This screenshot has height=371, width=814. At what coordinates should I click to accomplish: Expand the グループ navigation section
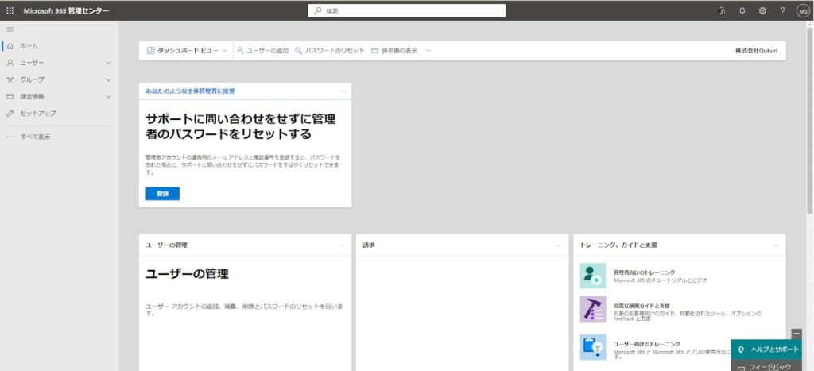(x=108, y=79)
